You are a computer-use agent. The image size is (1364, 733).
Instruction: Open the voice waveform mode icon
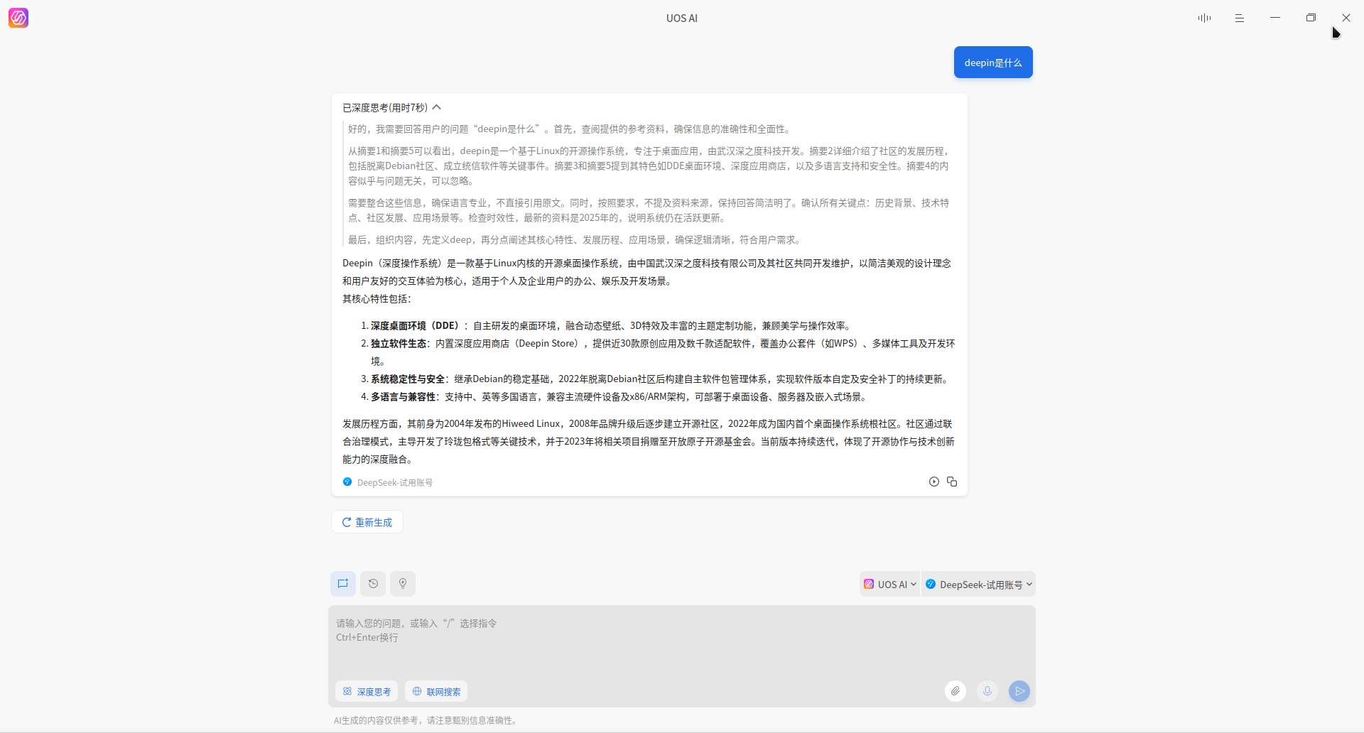1204,18
